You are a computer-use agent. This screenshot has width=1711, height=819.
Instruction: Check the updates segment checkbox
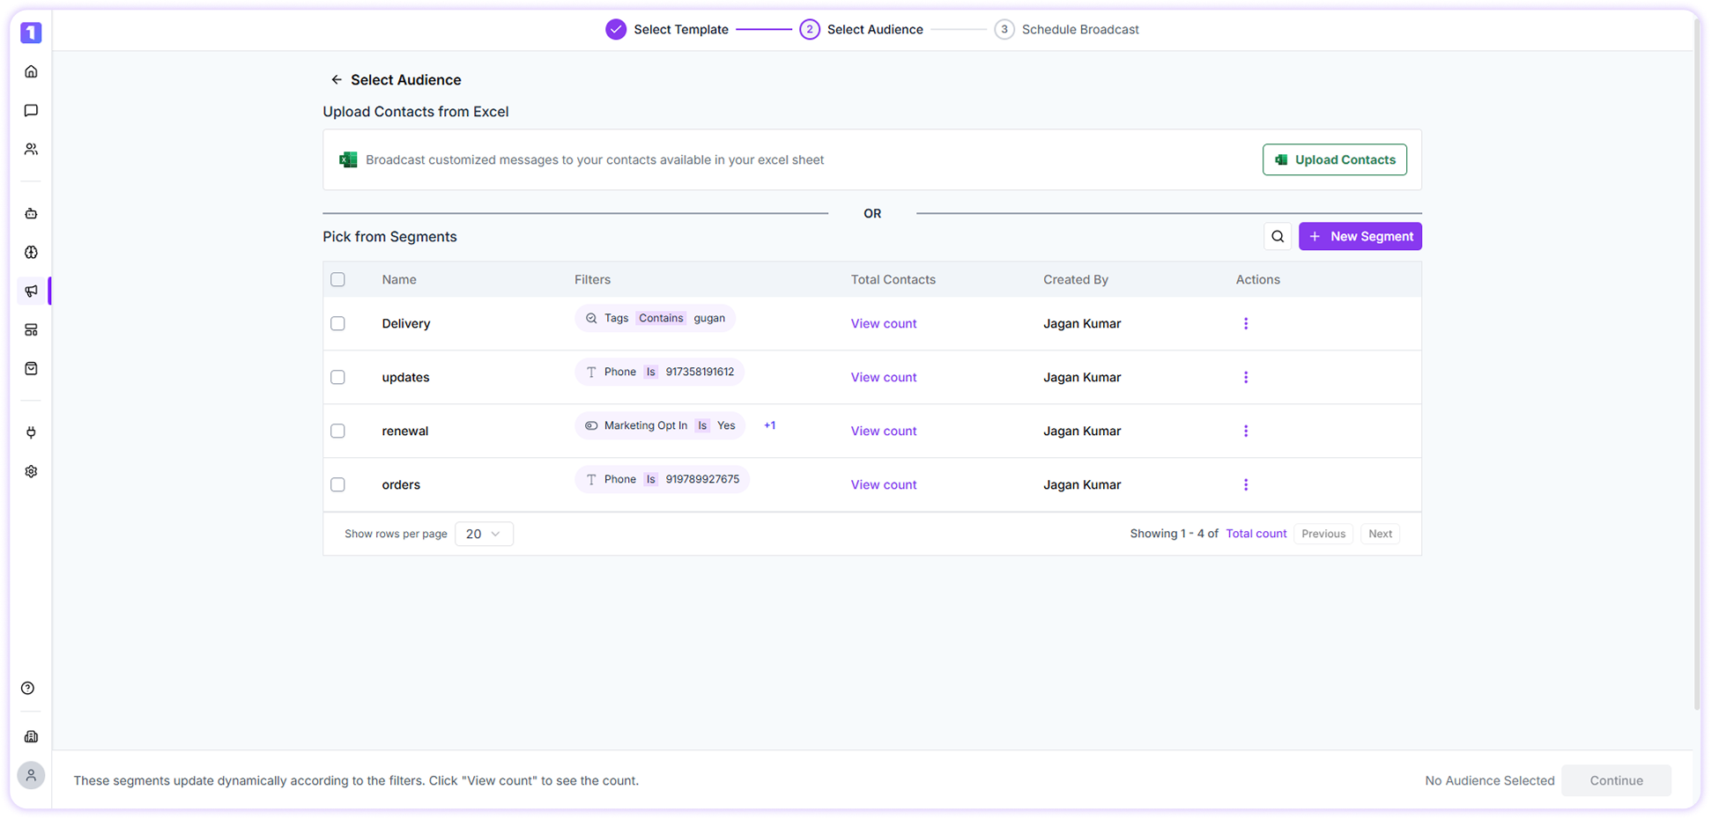coord(337,377)
